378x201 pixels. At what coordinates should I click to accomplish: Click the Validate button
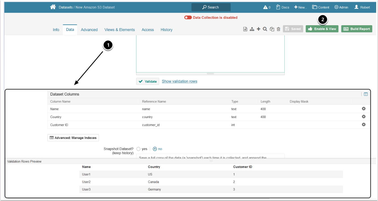tap(147, 81)
